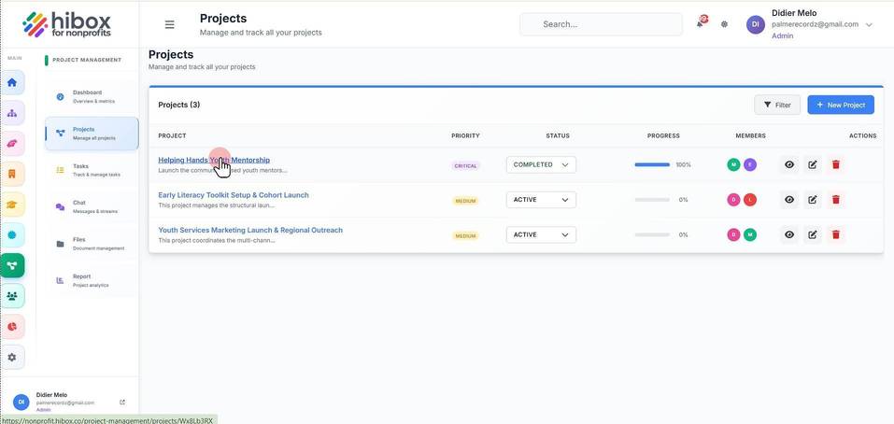
Task: Click the DI avatar at sidebar bottom
Action: tap(21, 402)
